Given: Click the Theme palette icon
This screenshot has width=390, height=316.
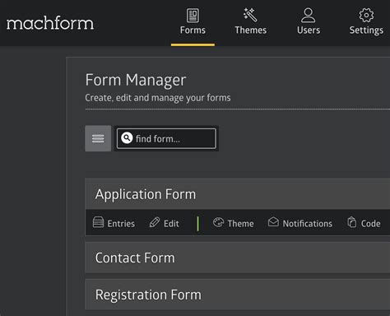Looking at the screenshot, I should (x=218, y=222).
